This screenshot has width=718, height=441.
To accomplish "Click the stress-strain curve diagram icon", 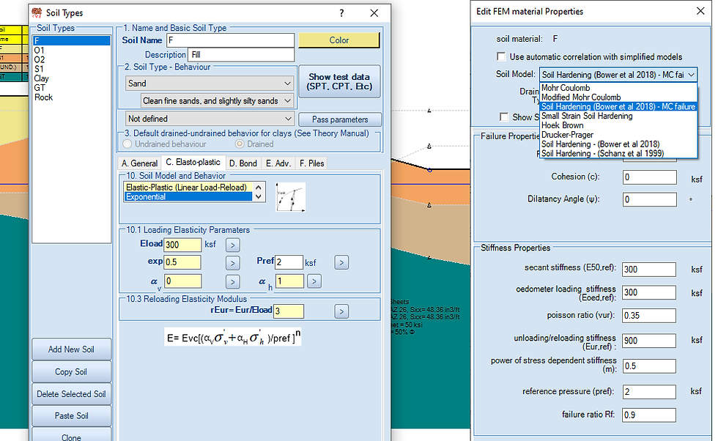I will (x=290, y=197).
